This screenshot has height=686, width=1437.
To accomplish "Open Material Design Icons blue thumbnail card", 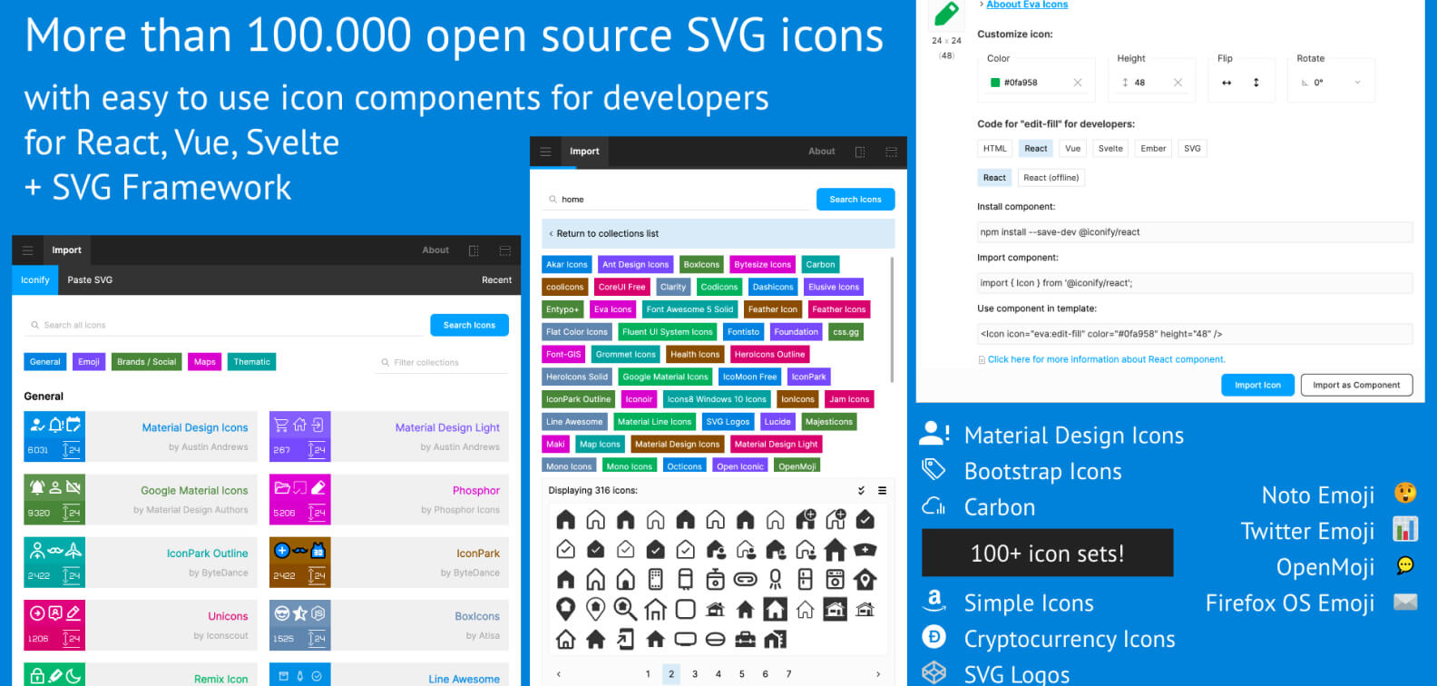I will pos(54,436).
